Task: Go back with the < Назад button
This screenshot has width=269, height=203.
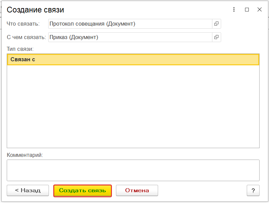Action: coord(28,190)
